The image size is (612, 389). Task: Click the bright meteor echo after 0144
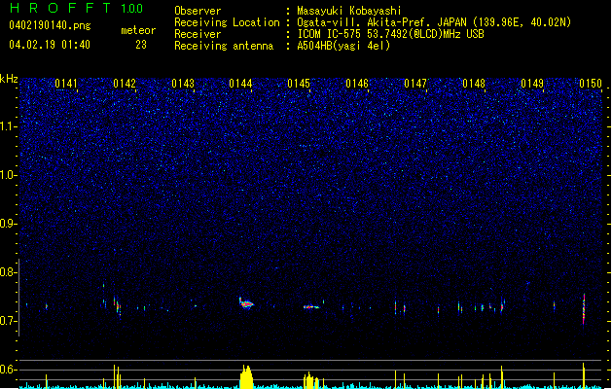click(x=246, y=303)
